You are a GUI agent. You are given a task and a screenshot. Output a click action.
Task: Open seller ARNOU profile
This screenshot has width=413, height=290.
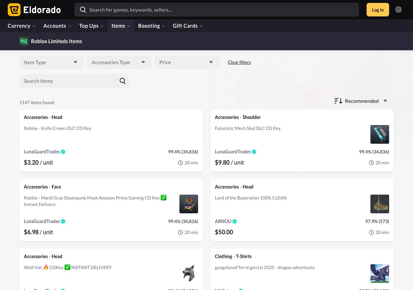pyautogui.click(x=223, y=221)
